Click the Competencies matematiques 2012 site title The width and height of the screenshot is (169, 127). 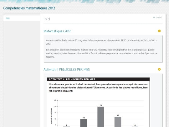click(29, 8)
